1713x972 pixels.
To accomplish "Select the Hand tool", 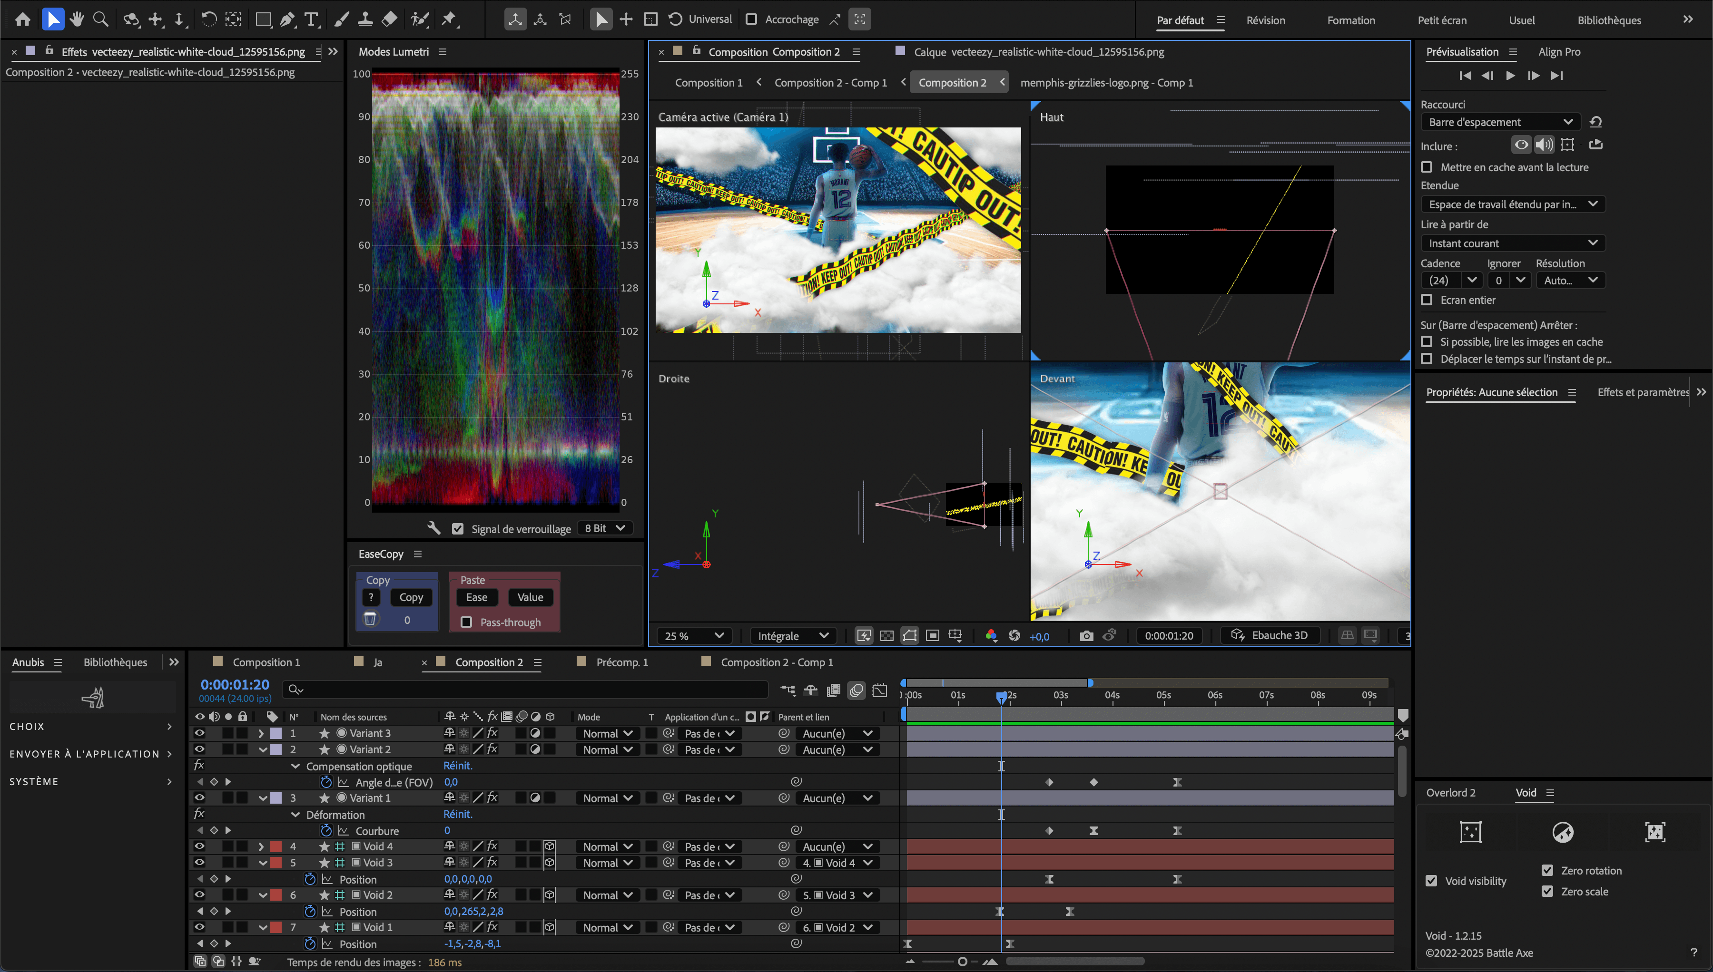I will pyautogui.click(x=77, y=19).
